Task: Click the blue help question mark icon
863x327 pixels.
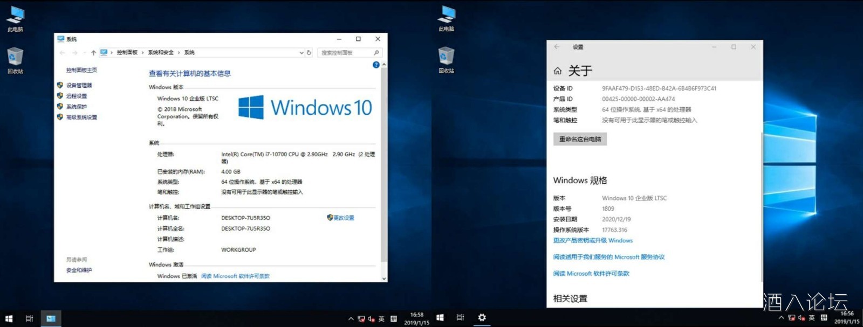Action: 376,65
